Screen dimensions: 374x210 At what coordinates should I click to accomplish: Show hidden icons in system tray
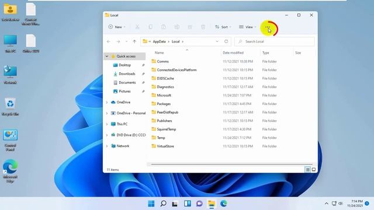pos(326,204)
